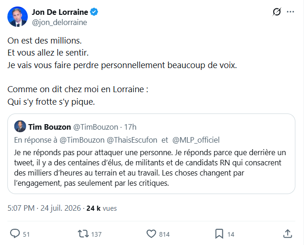The width and height of the screenshot is (306, 245).
Task: Click the Tim Bouzon name in quote
Action: [49, 127]
